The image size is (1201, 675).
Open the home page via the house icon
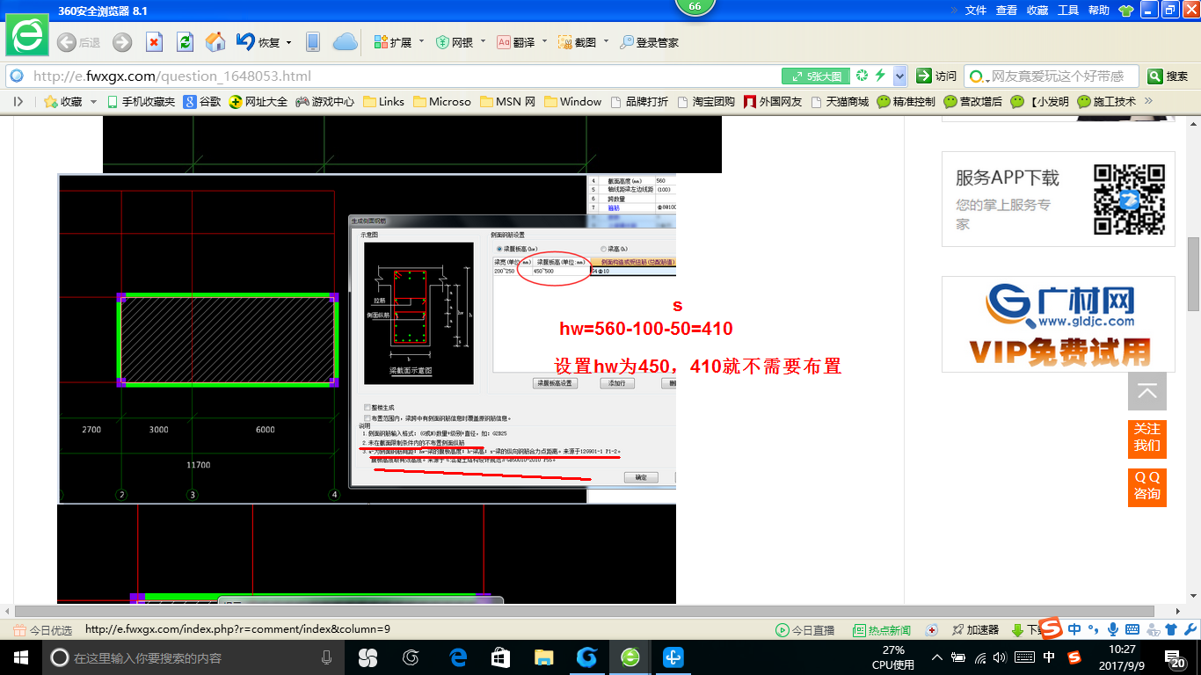pos(215,41)
